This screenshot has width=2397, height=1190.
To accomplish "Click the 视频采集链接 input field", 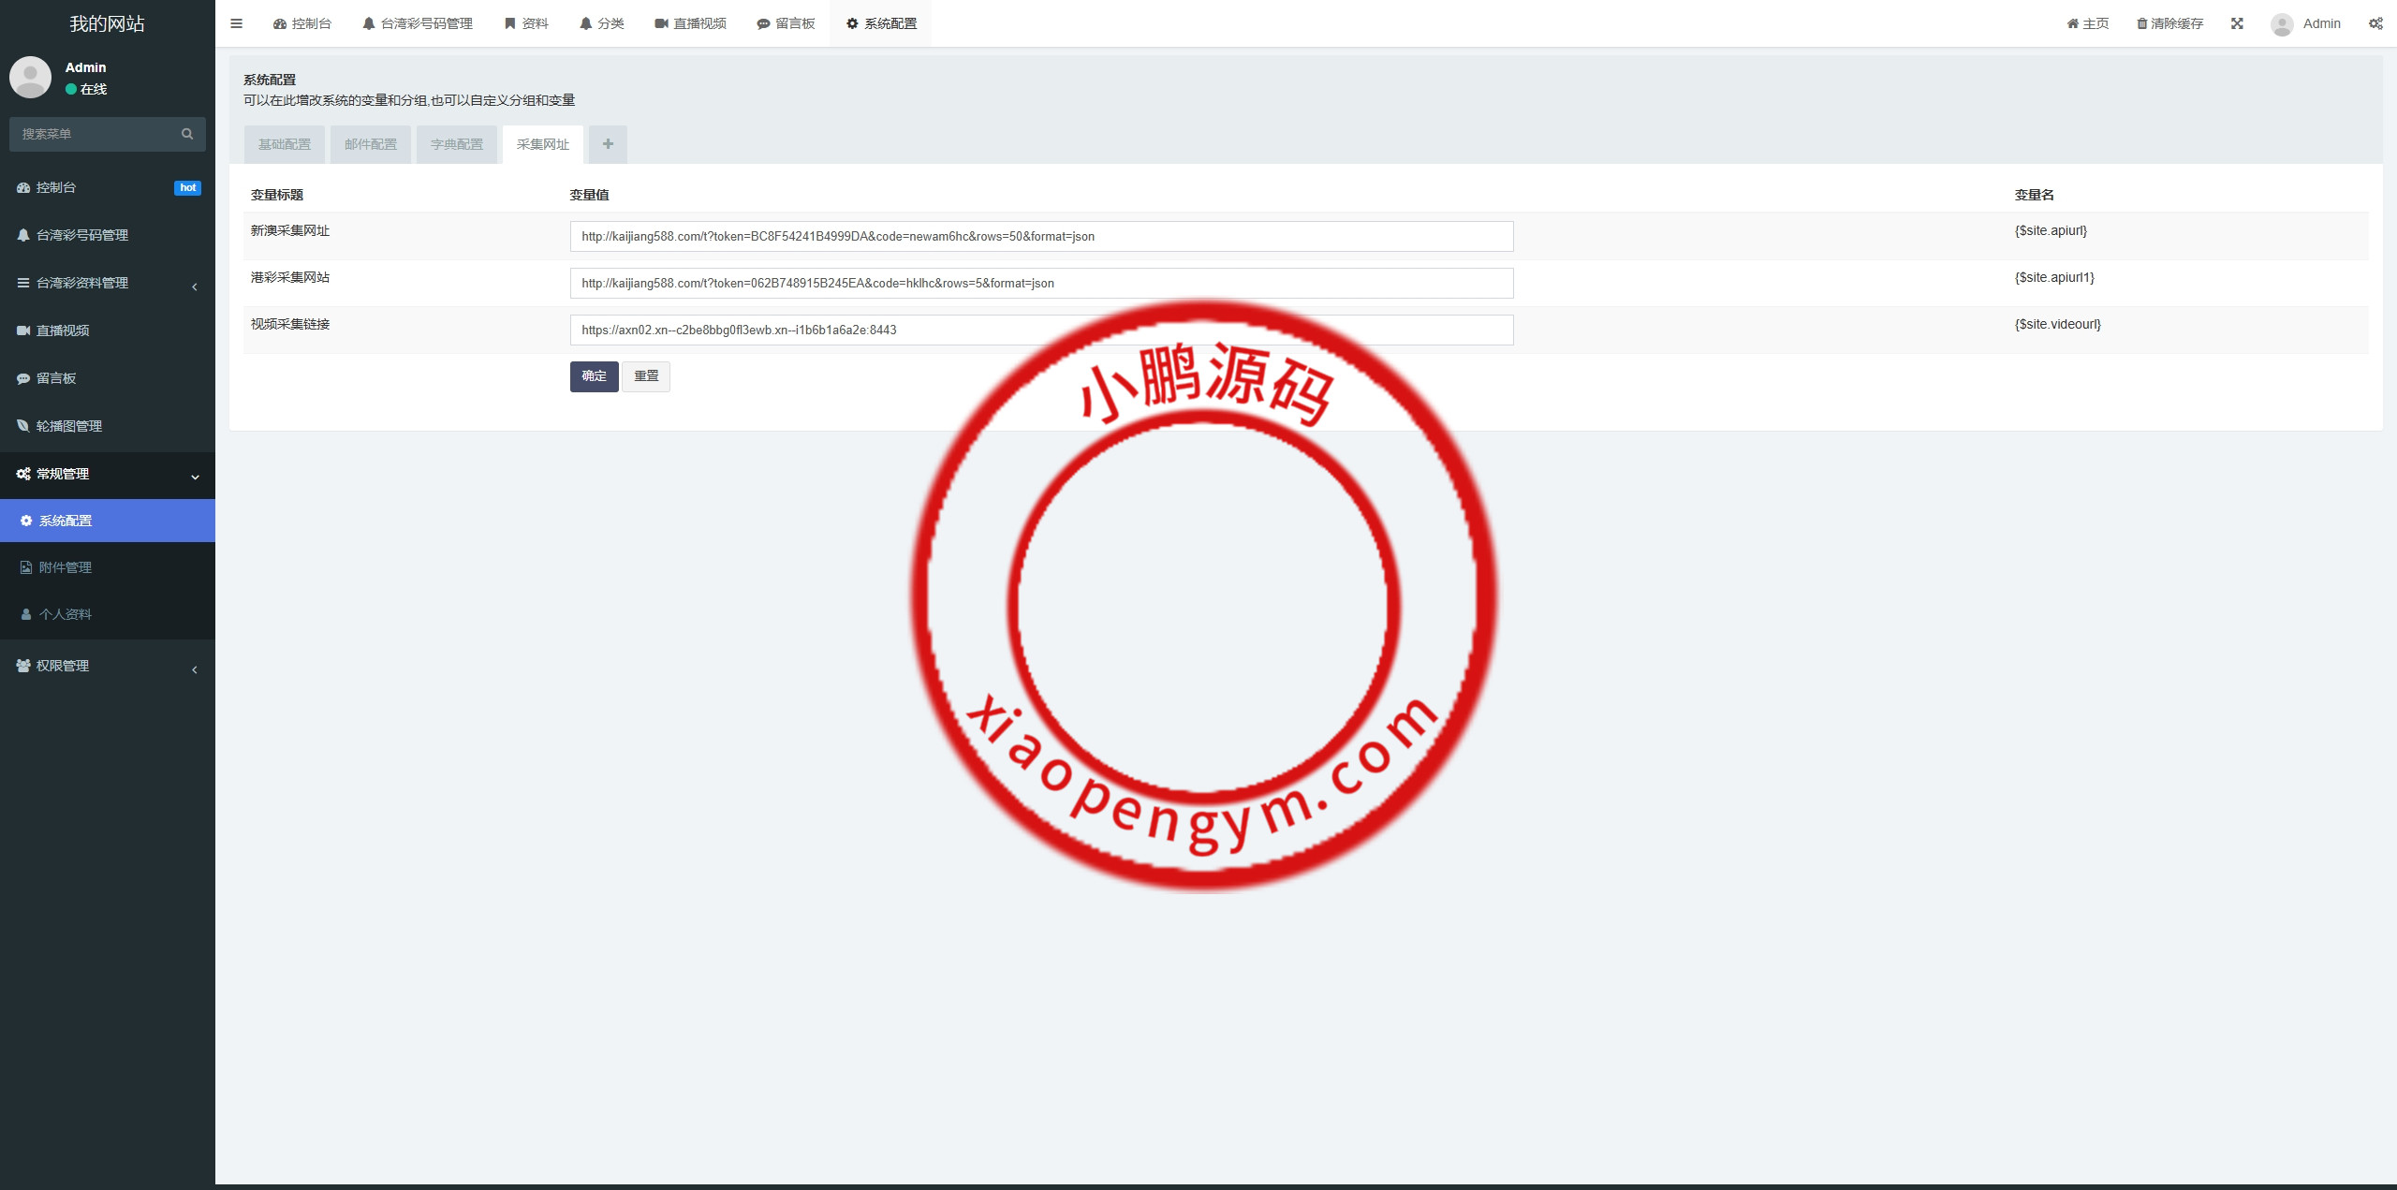I will coord(1041,330).
